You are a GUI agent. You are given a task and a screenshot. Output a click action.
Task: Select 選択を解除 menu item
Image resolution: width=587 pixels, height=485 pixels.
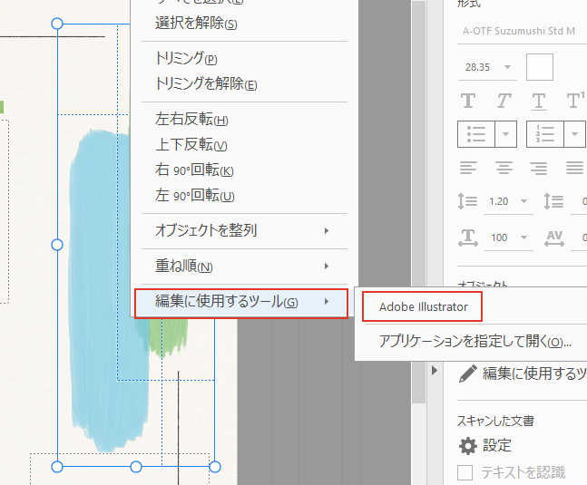[x=244, y=24]
